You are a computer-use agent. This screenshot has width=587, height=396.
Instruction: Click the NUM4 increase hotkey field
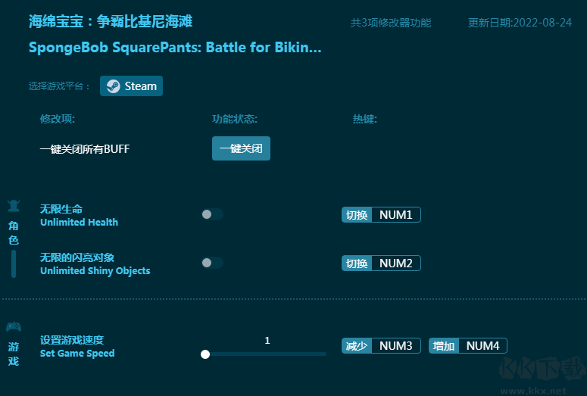[x=482, y=346]
